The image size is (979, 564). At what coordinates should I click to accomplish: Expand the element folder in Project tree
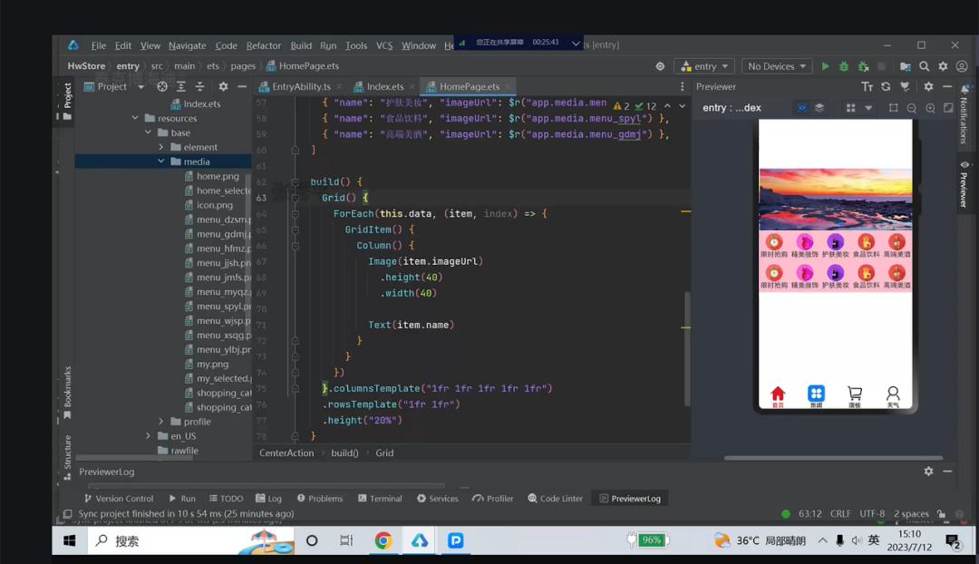[x=161, y=147]
